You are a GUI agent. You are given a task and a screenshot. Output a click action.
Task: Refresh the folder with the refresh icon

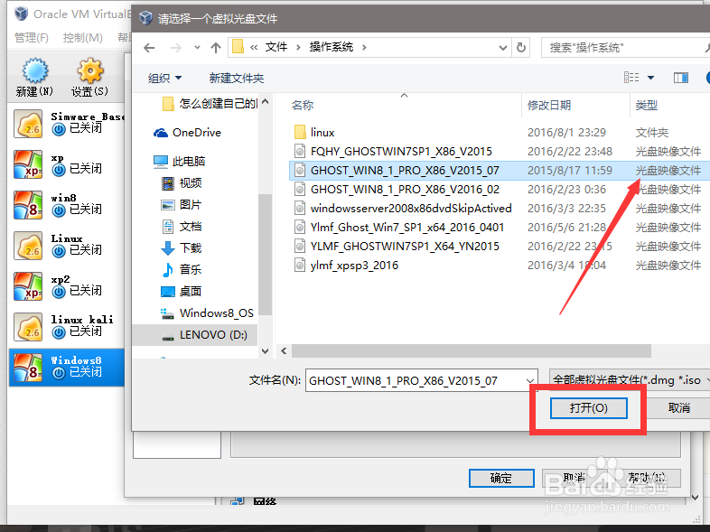click(x=521, y=47)
